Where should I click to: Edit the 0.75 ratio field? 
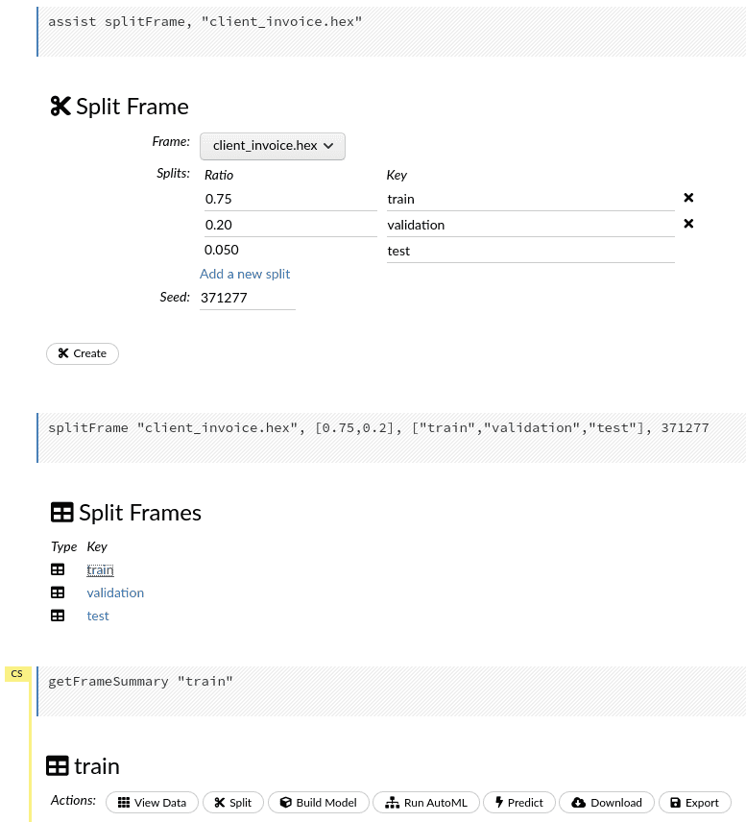(275, 199)
